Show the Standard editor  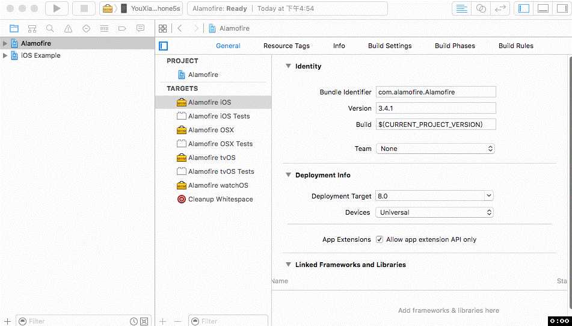[x=461, y=8]
